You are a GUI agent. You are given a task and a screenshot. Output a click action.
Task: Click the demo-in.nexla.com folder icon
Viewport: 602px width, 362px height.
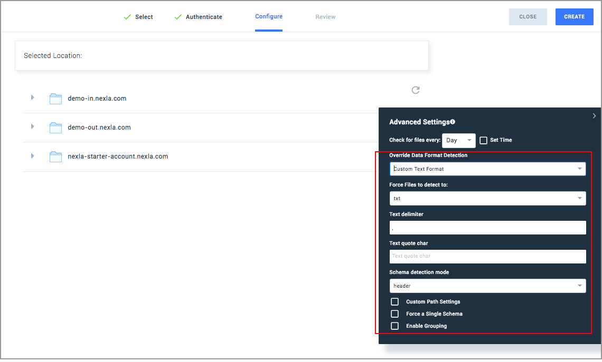click(x=55, y=99)
